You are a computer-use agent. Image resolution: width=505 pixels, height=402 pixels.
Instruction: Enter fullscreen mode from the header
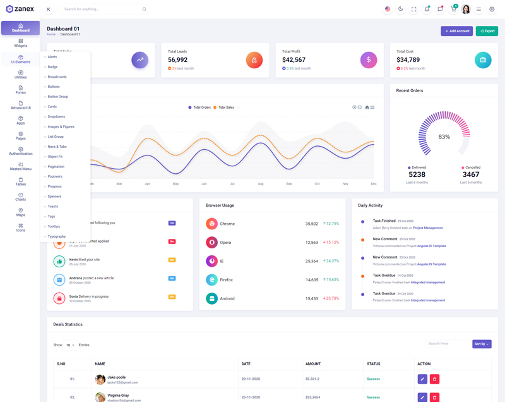tap(414, 9)
